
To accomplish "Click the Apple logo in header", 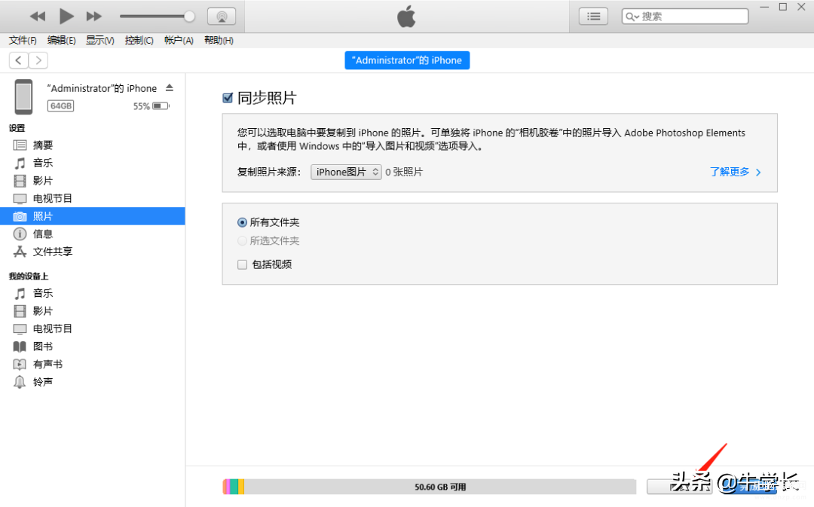I will pos(406,17).
